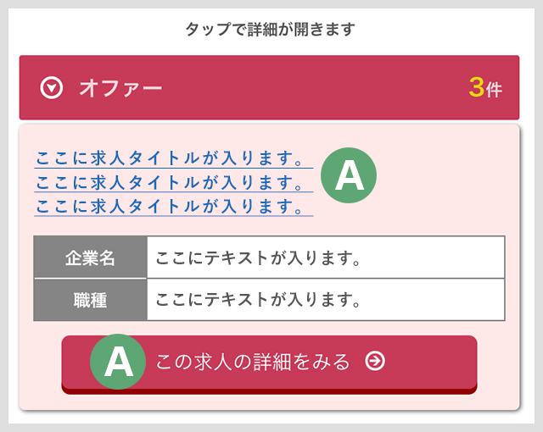The width and height of the screenshot is (543, 432).
Task: Click the dark red bottom edge of detail button
Action: 269,390
